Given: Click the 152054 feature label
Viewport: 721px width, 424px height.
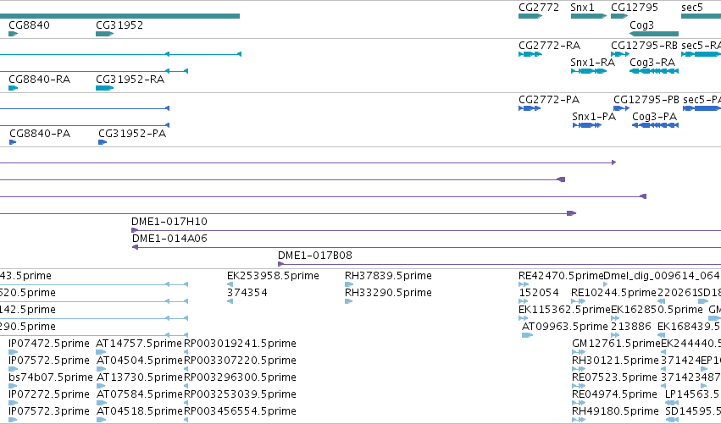Looking at the screenshot, I should (x=539, y=293).
